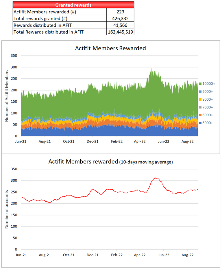Click Aug-21 on the stacked area chart axis
Screen dimensions: 222x271
coord(45,141)
